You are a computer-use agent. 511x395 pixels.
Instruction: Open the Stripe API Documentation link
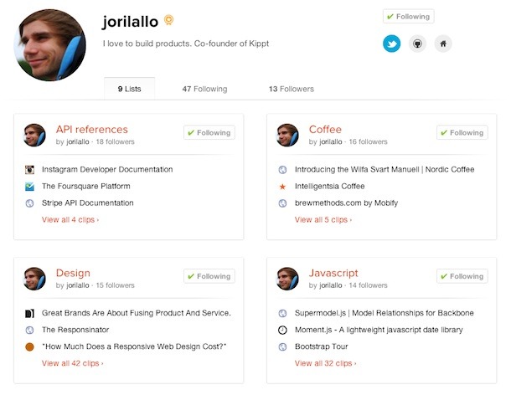[87, 203]
